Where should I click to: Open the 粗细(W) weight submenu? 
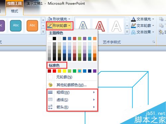coord(72,92)
